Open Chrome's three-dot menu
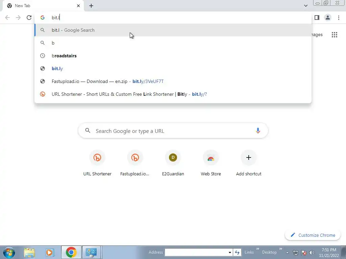Screen dimensions: 346x259 click(x=339, y=18)
